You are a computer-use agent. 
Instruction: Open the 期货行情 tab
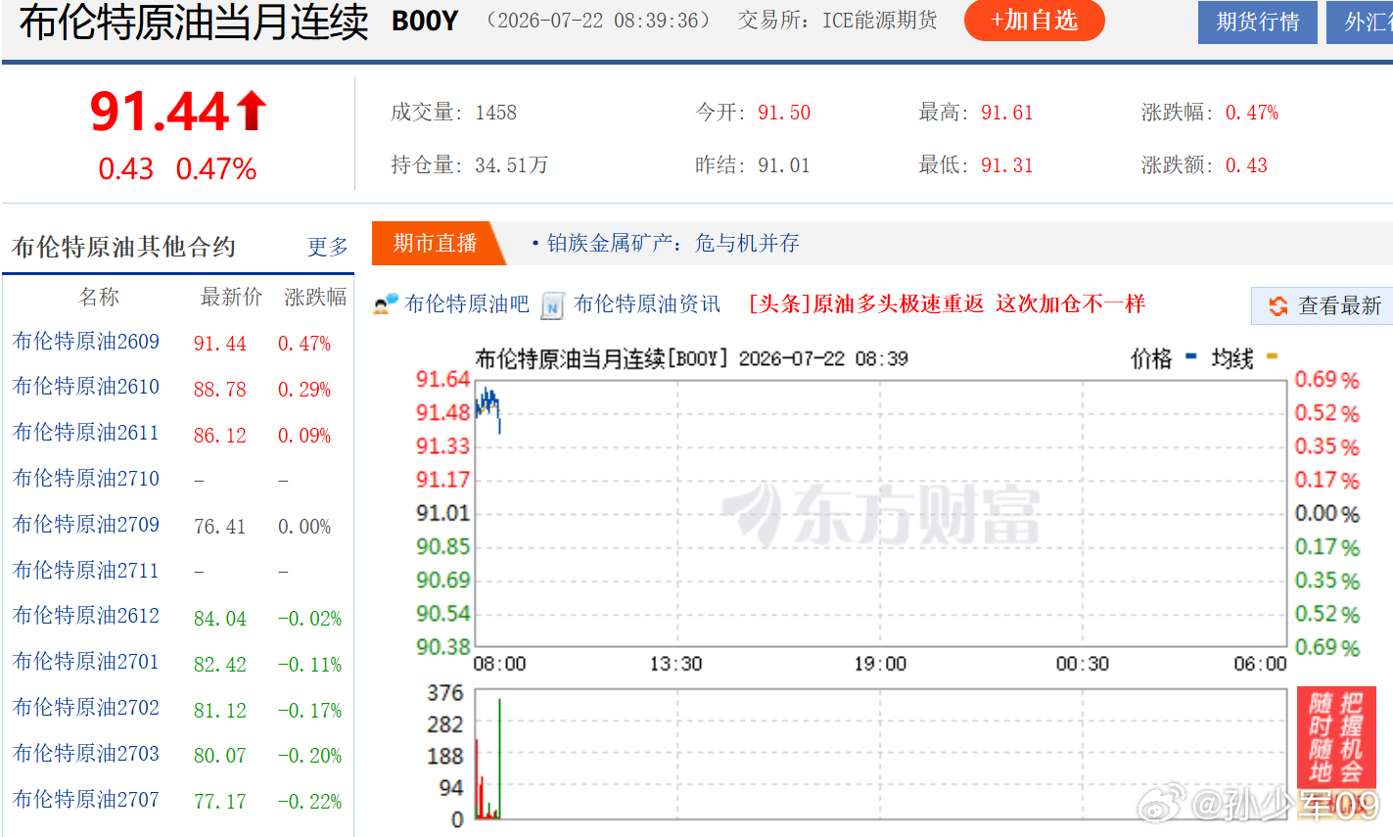[x=1257, y=22]
